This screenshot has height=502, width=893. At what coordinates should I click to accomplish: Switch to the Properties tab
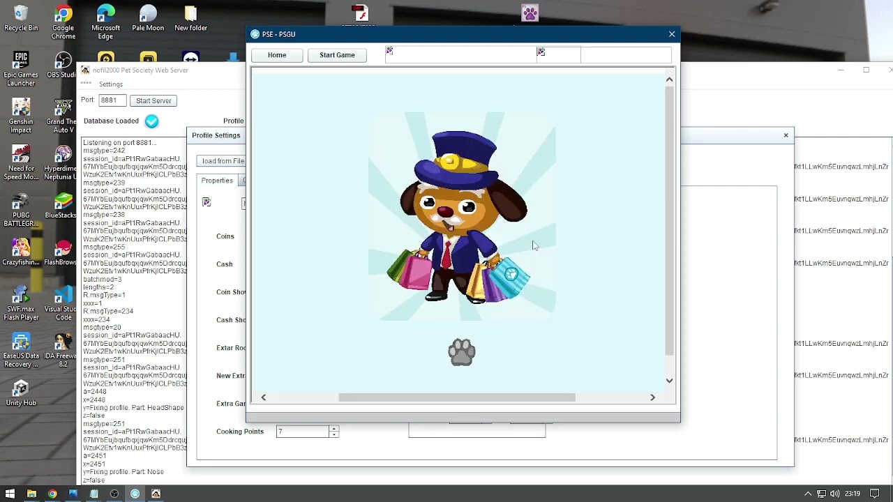click(x=217, y=181)
